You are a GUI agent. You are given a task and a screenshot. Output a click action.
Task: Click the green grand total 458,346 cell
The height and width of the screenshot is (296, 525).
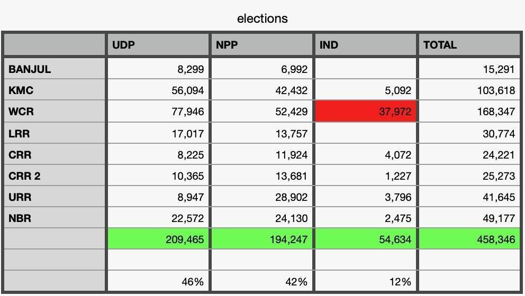pyautogui.click(x=469, y=239)
